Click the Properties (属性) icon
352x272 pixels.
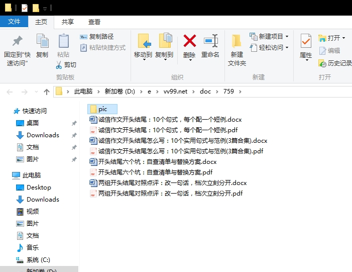(x=306, y=41)
